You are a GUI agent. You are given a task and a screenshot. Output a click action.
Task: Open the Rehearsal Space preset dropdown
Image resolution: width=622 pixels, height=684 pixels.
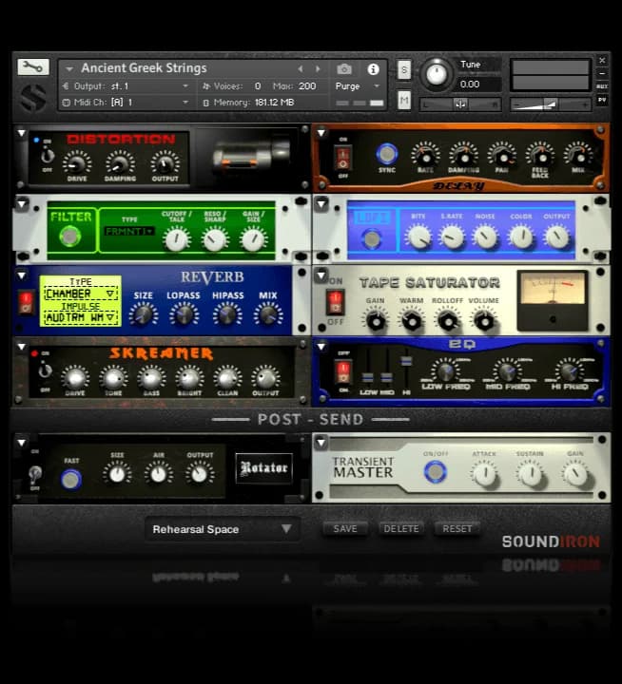pos(223,529)
